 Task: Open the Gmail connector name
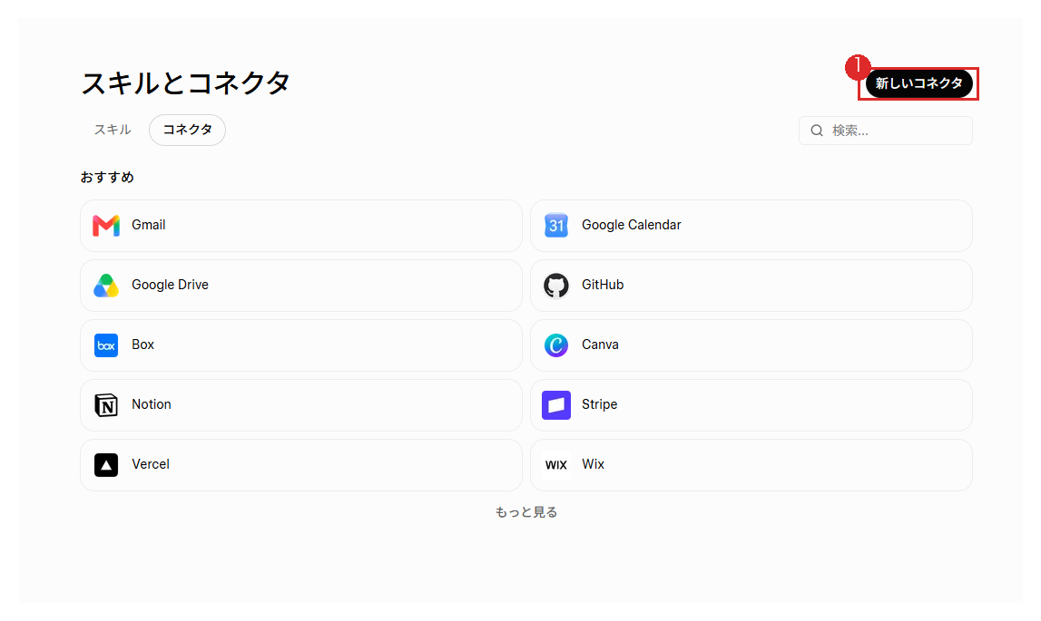click(x=149, y=225)
